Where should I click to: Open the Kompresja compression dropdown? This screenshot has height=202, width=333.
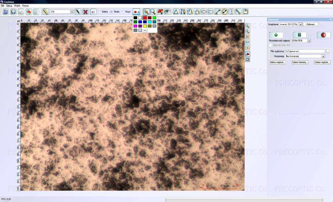pos(323,56)
